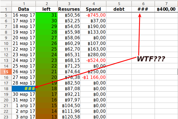Select highlighted row header 15
This screenshot has height=119, width=178.
6,72
